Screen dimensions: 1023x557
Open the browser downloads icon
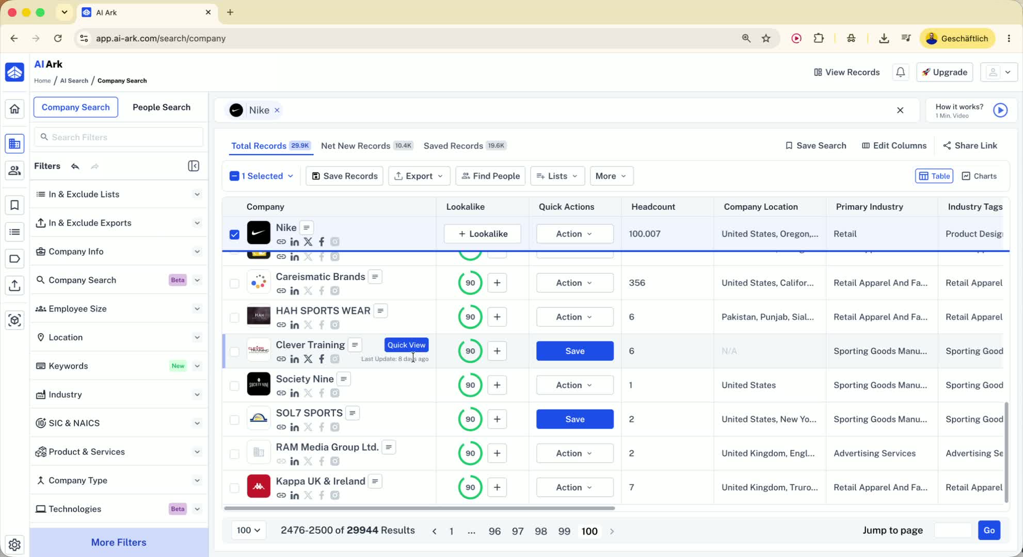[884, 38]
